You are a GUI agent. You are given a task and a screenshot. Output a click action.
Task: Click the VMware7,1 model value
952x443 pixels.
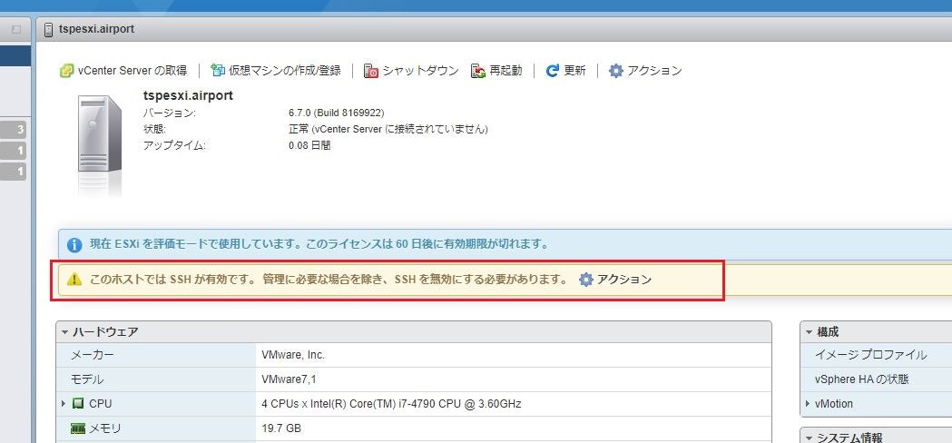pos(289,379)
